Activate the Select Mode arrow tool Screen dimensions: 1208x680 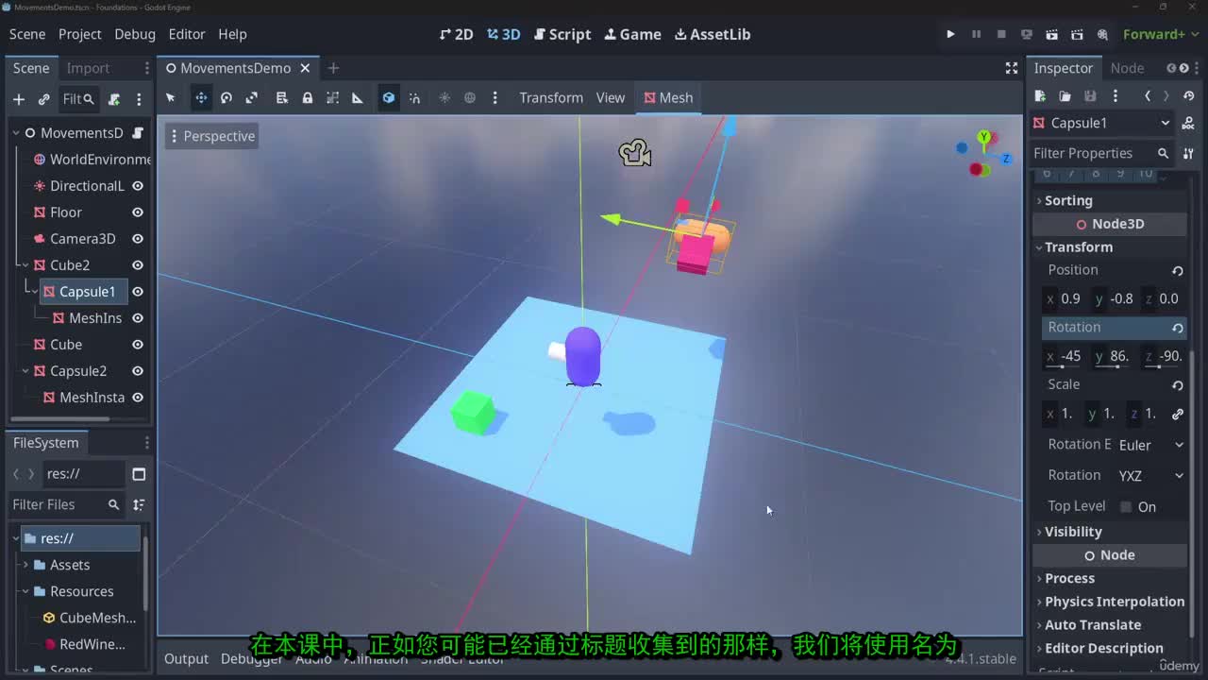click(171, 97)
